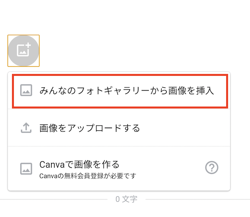Click the image icon beside Canvaで画像を作る
The width and height of the screenshot is (250, 217).
click(x=26, y=169)
